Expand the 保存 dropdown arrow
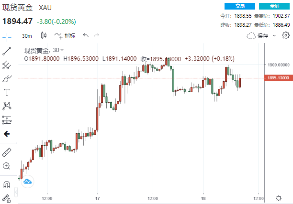The image size is (293, 204). [x=273, y=35]
